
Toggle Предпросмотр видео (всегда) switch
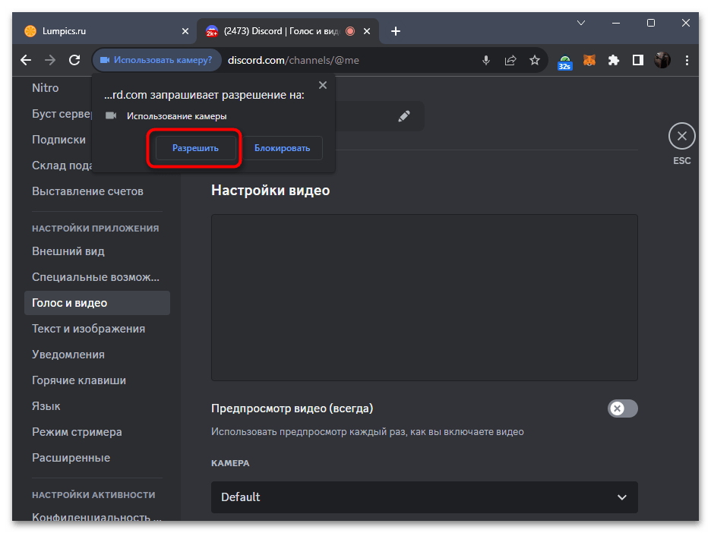coord(622,408)
